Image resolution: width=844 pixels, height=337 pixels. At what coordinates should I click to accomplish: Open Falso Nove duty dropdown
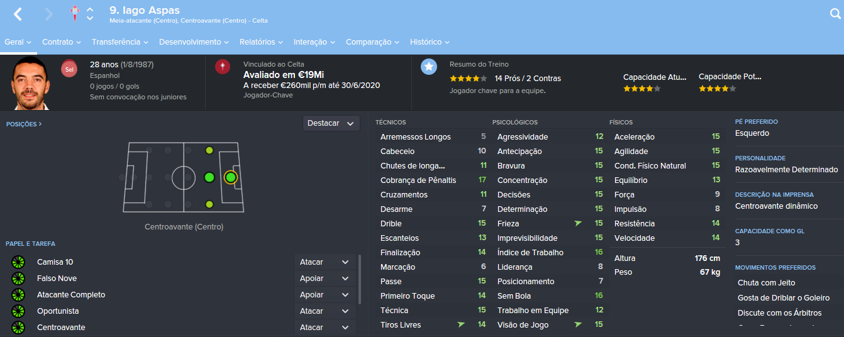[325, 279]
